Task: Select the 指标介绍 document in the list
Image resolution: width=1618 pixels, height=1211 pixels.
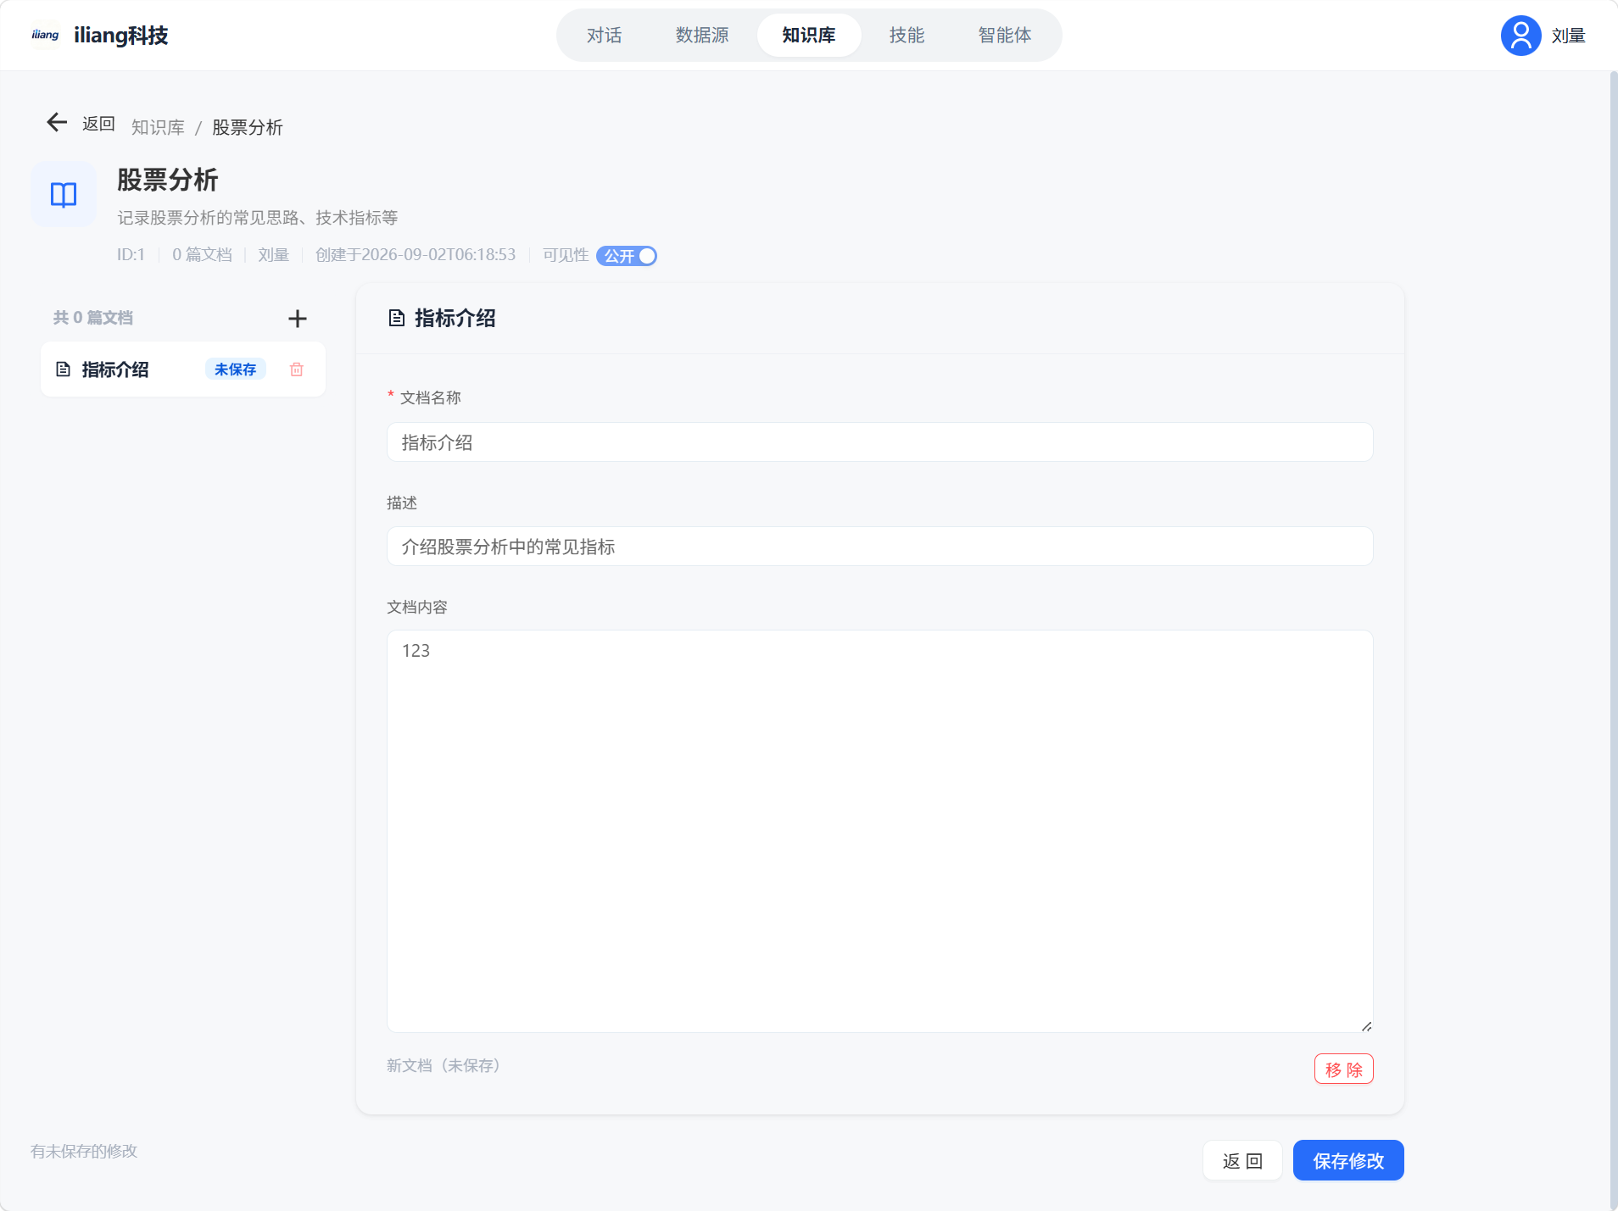Action: (183, 369)
